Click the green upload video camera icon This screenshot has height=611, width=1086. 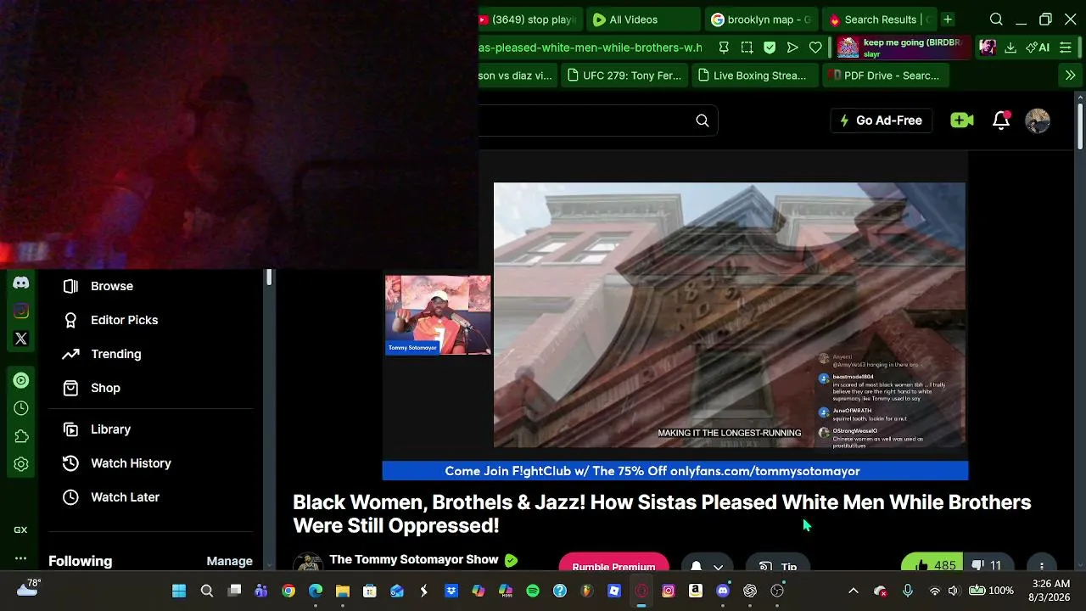961,121
